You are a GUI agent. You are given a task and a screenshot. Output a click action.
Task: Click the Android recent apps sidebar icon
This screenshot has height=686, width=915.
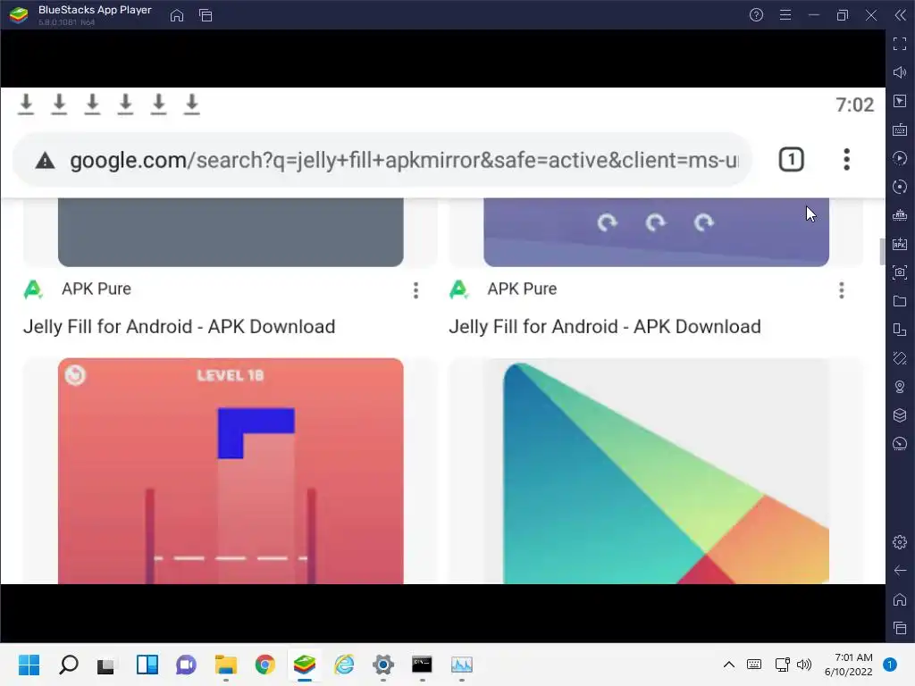point(900,628)
